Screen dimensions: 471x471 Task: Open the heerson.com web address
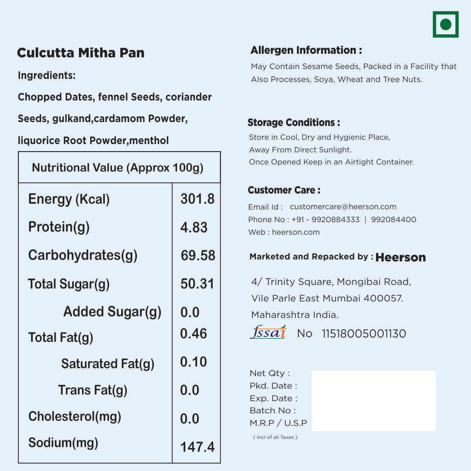(296, 232)
